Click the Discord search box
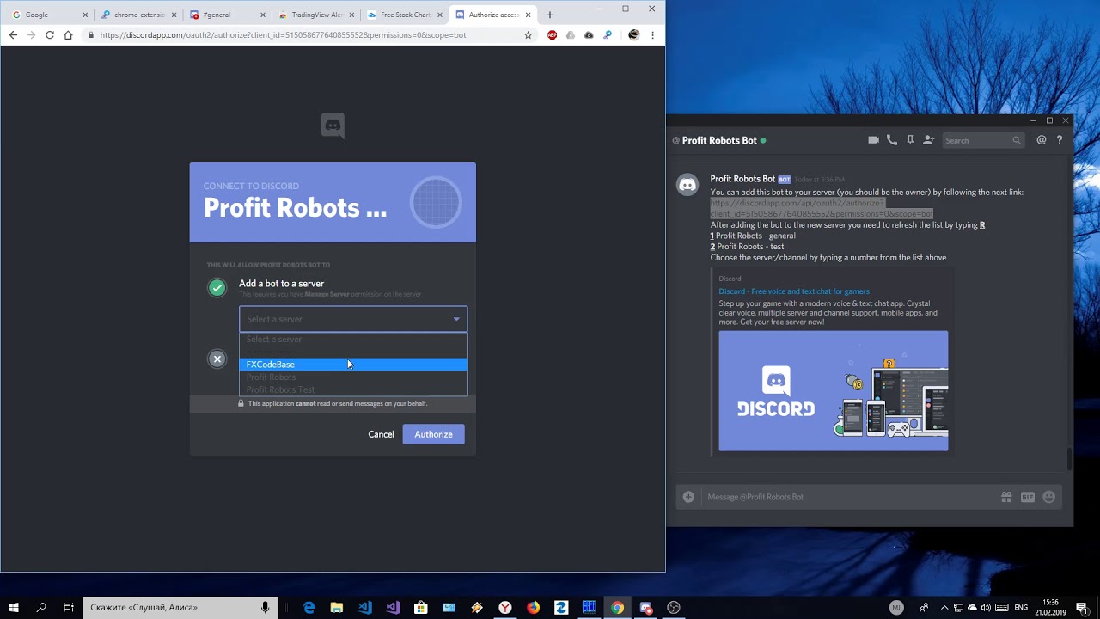1100x619 pixels. pos(983,140)
